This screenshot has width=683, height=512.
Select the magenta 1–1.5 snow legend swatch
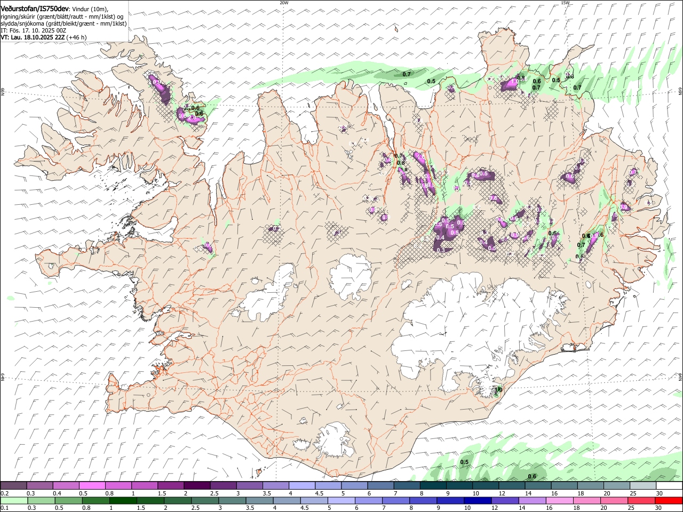click(x=145, y=486)
